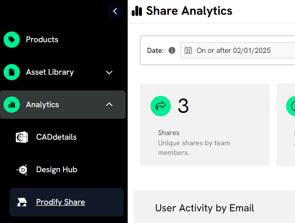Click the calendar icon in date filter
This screenshot has height=223, width=295.
pos(188,50)
